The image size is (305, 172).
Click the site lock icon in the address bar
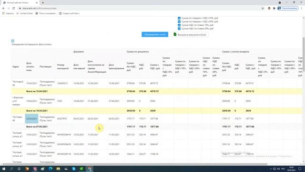[20, 9]
